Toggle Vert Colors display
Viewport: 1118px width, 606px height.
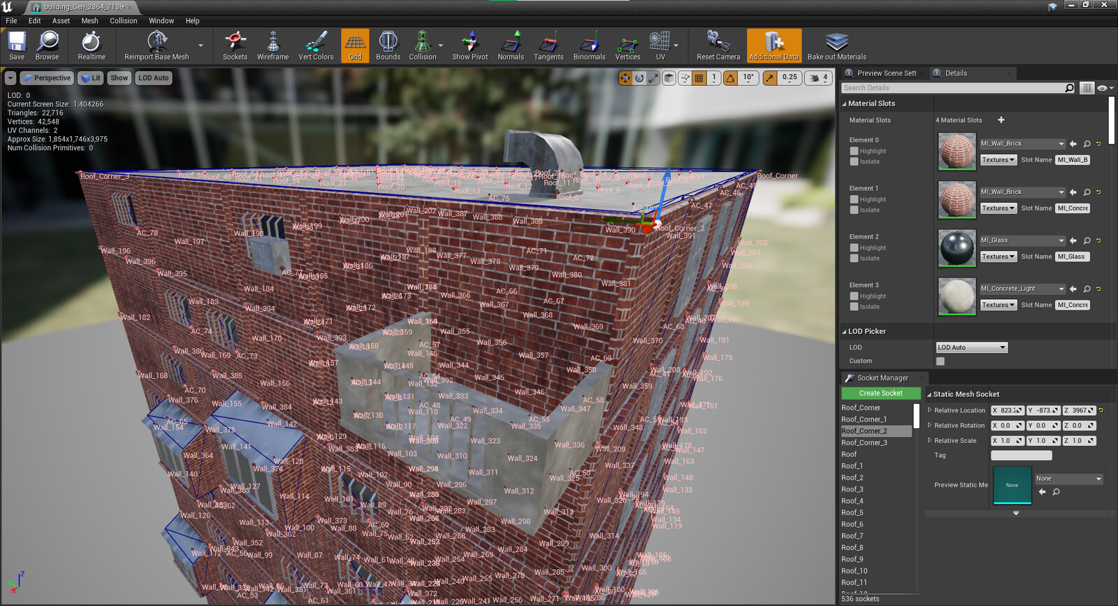[x=316, y=46]
